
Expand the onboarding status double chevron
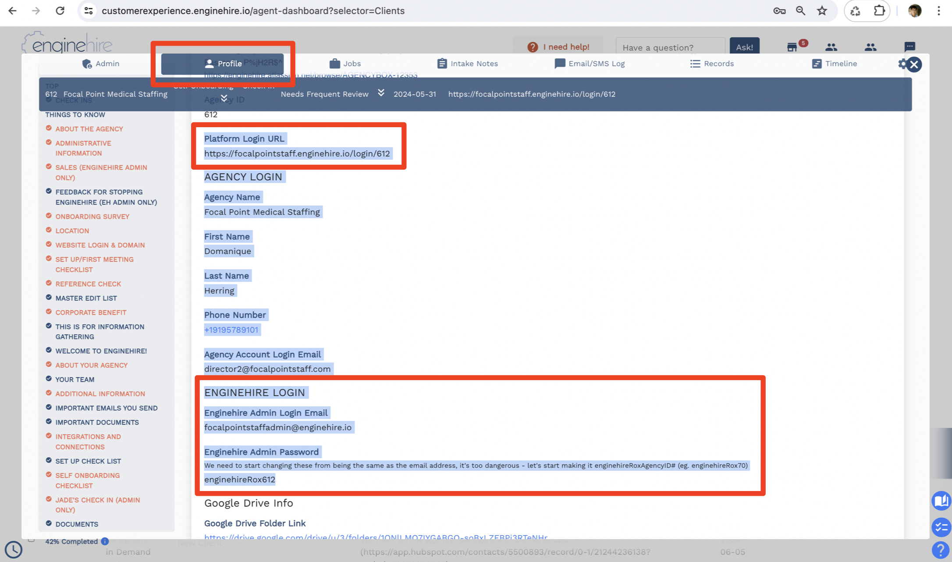click(x=224, y=98)
